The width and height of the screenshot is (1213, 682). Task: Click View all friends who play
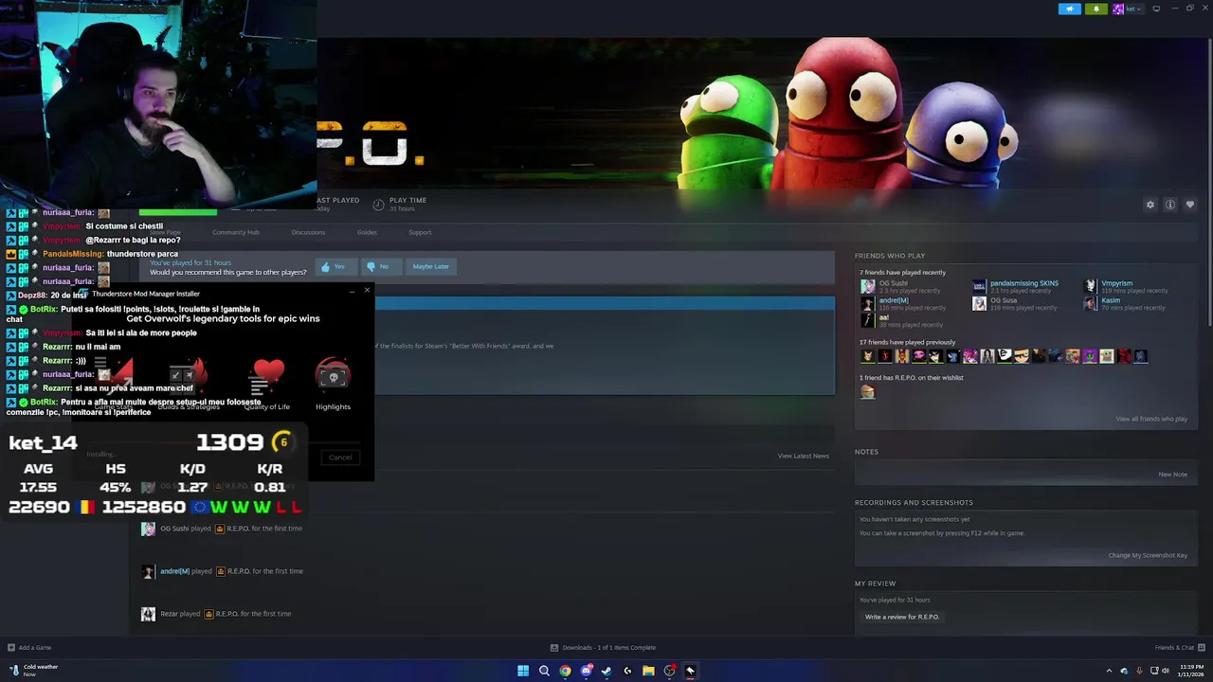point(1151,419)
